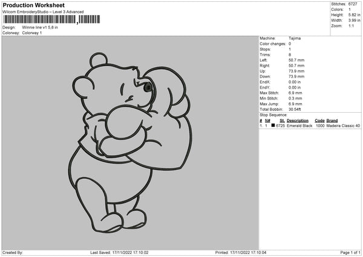Click the St. column header
The image size is (363, 257).
pyautogui.click(x=282, y=121)
